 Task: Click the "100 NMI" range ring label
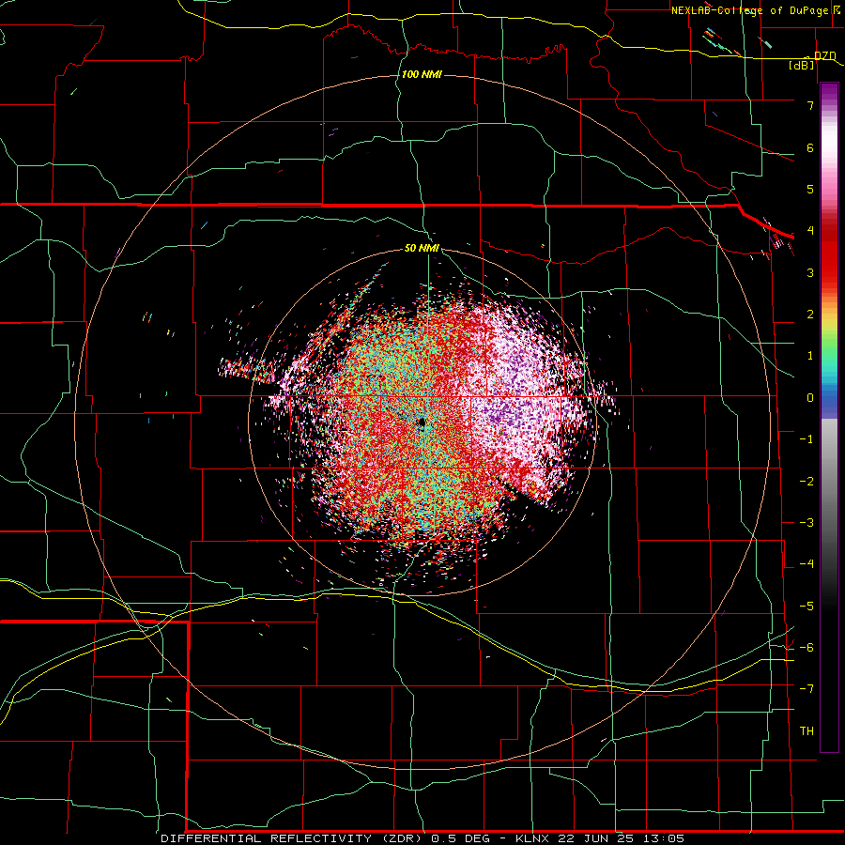pyautogui.click(x=422, y=74)
